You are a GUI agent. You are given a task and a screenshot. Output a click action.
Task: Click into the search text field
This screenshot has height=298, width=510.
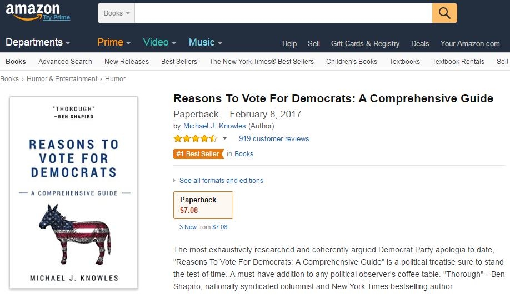pos(283,13)
